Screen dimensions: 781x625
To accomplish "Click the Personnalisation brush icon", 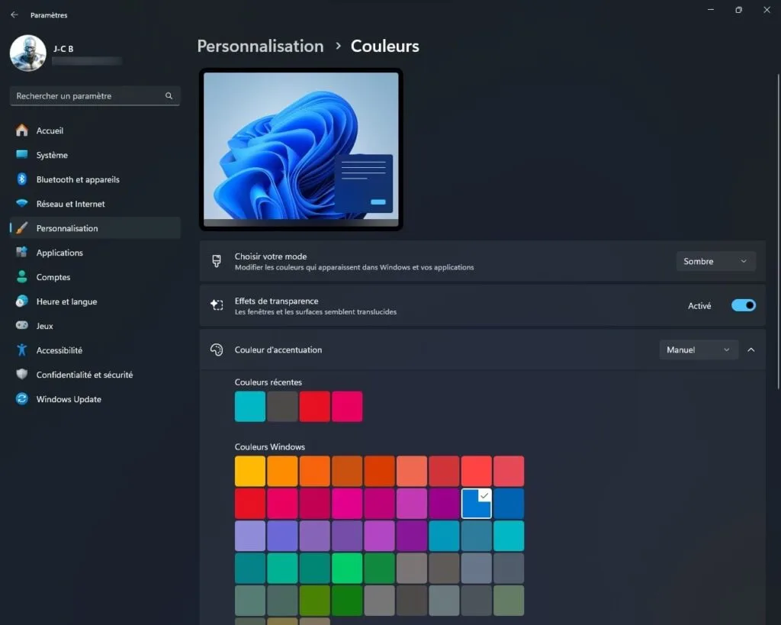I will (22, 227).
